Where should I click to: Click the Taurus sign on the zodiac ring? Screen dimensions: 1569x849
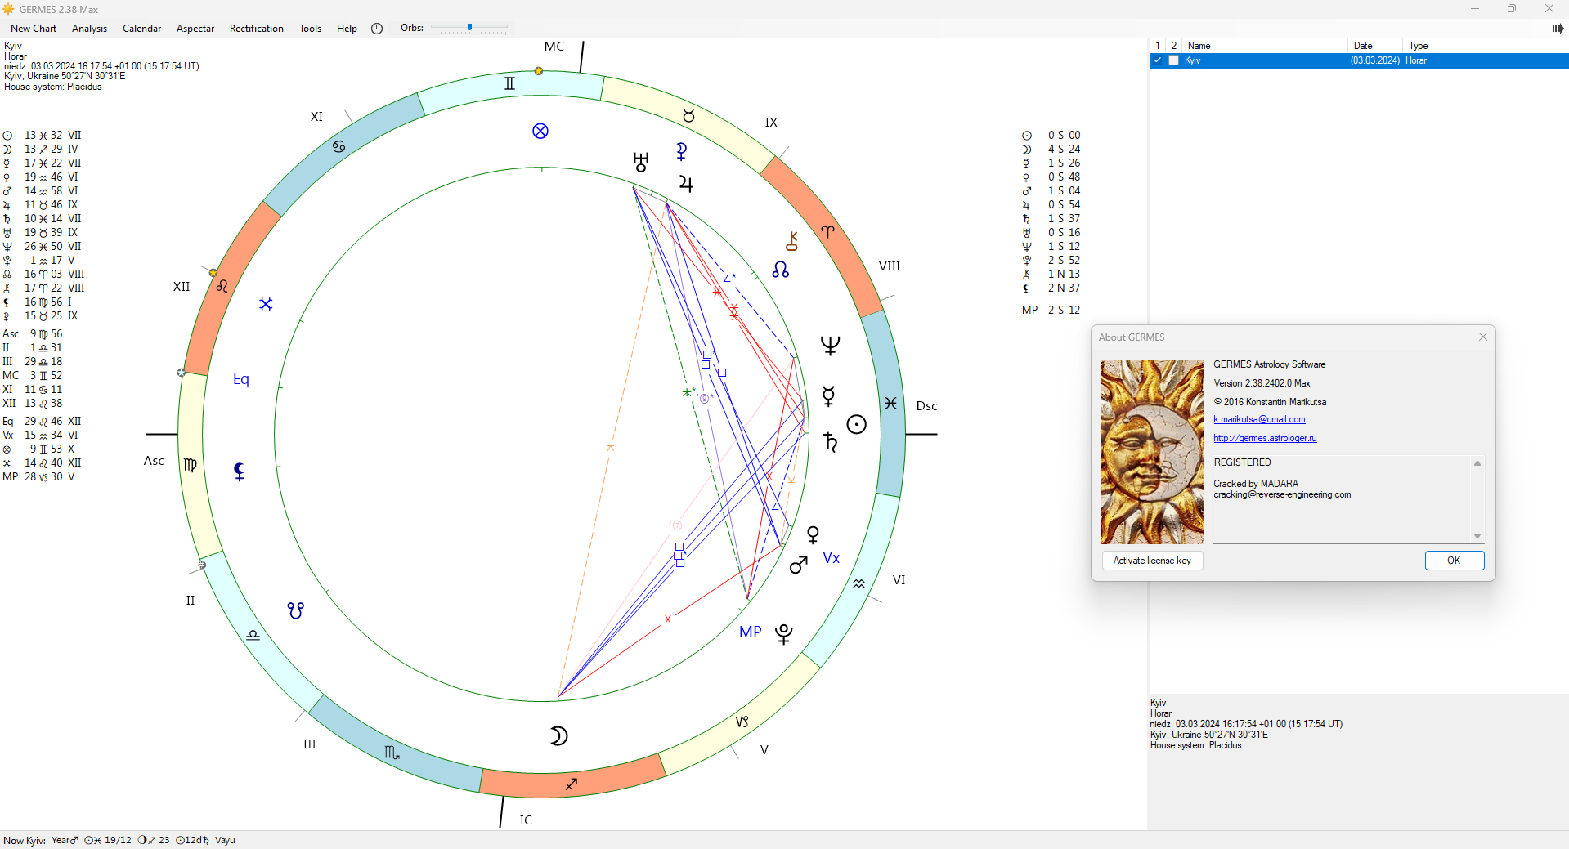[688, 116]
